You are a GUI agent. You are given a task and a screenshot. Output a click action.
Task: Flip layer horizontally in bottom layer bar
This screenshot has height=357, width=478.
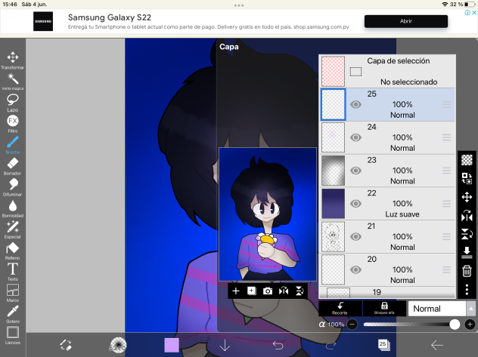click(284, 291)
